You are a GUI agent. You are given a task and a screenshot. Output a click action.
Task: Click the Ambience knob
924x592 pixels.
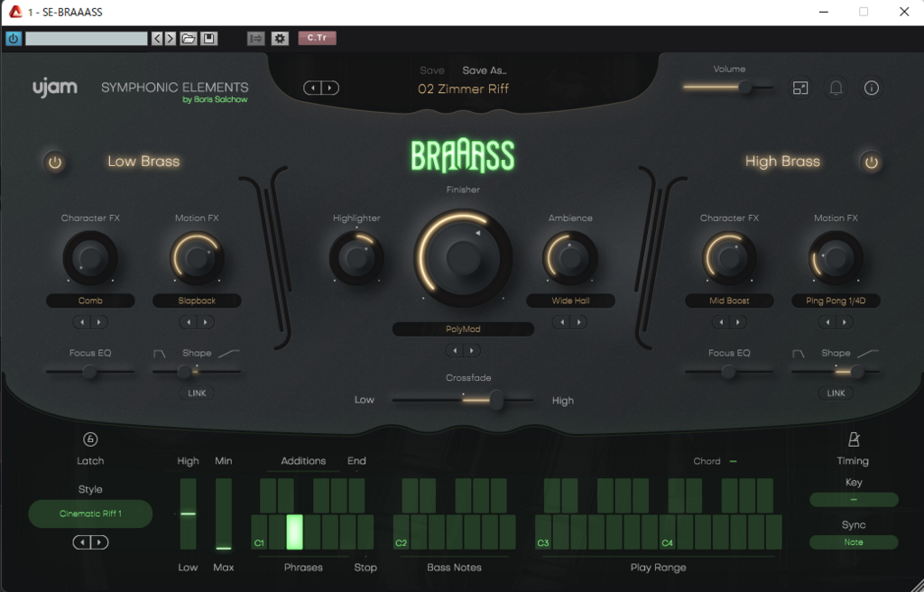pyautogui.click(x=570, y=258)
